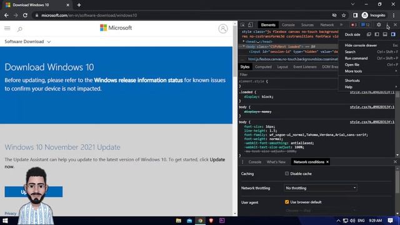Go back to the previous page
Image resolution: width=400 pixels, height=225 pixels.
tap(6, 15)
